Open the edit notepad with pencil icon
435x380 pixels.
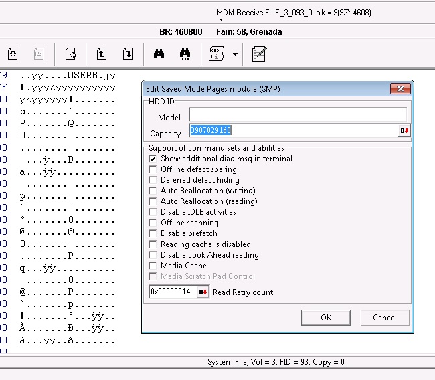coord(260,54)
